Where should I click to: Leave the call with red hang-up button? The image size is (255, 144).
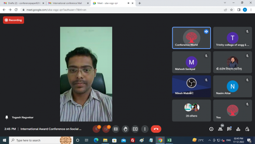pyautogui.click(x=156, y=129)
